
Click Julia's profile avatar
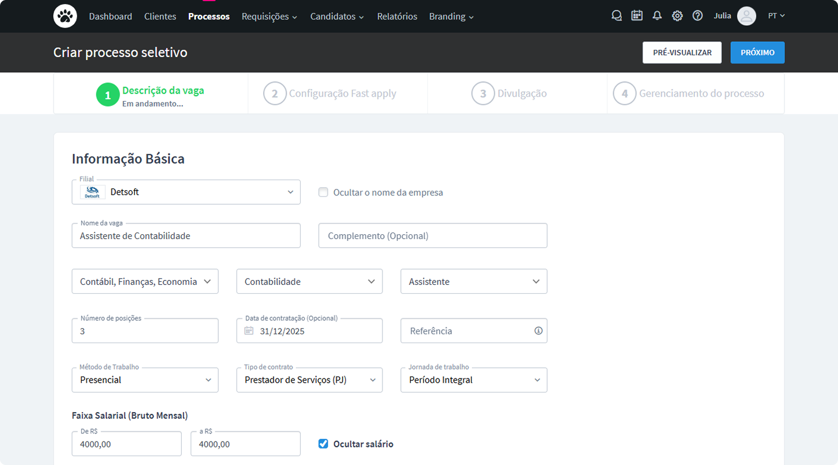tap(746, 16)
